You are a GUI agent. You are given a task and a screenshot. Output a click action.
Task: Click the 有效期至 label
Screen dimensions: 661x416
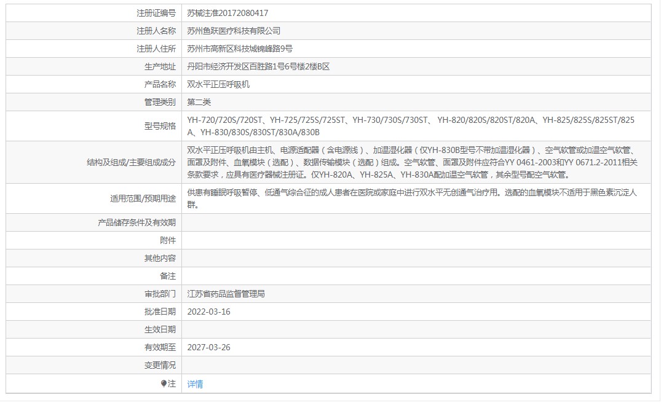click(160, 347)
